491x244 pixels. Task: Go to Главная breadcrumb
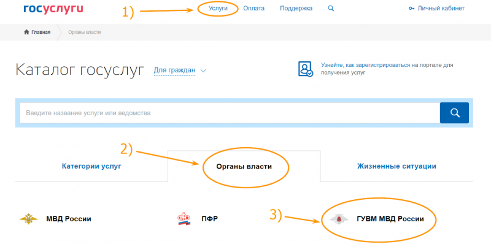[x=41, y=32]
